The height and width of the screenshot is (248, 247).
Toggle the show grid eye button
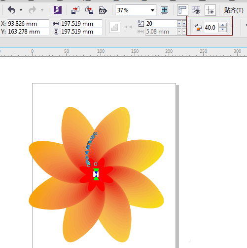point(196,10)
